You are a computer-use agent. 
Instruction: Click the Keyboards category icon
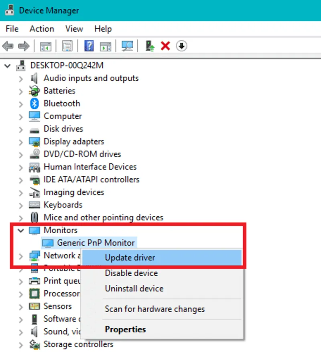click(x=35, y=205)
